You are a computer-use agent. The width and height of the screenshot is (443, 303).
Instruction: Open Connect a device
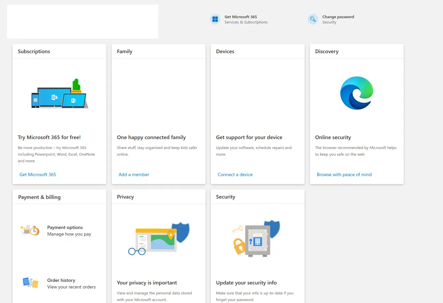tap(235, 174)
